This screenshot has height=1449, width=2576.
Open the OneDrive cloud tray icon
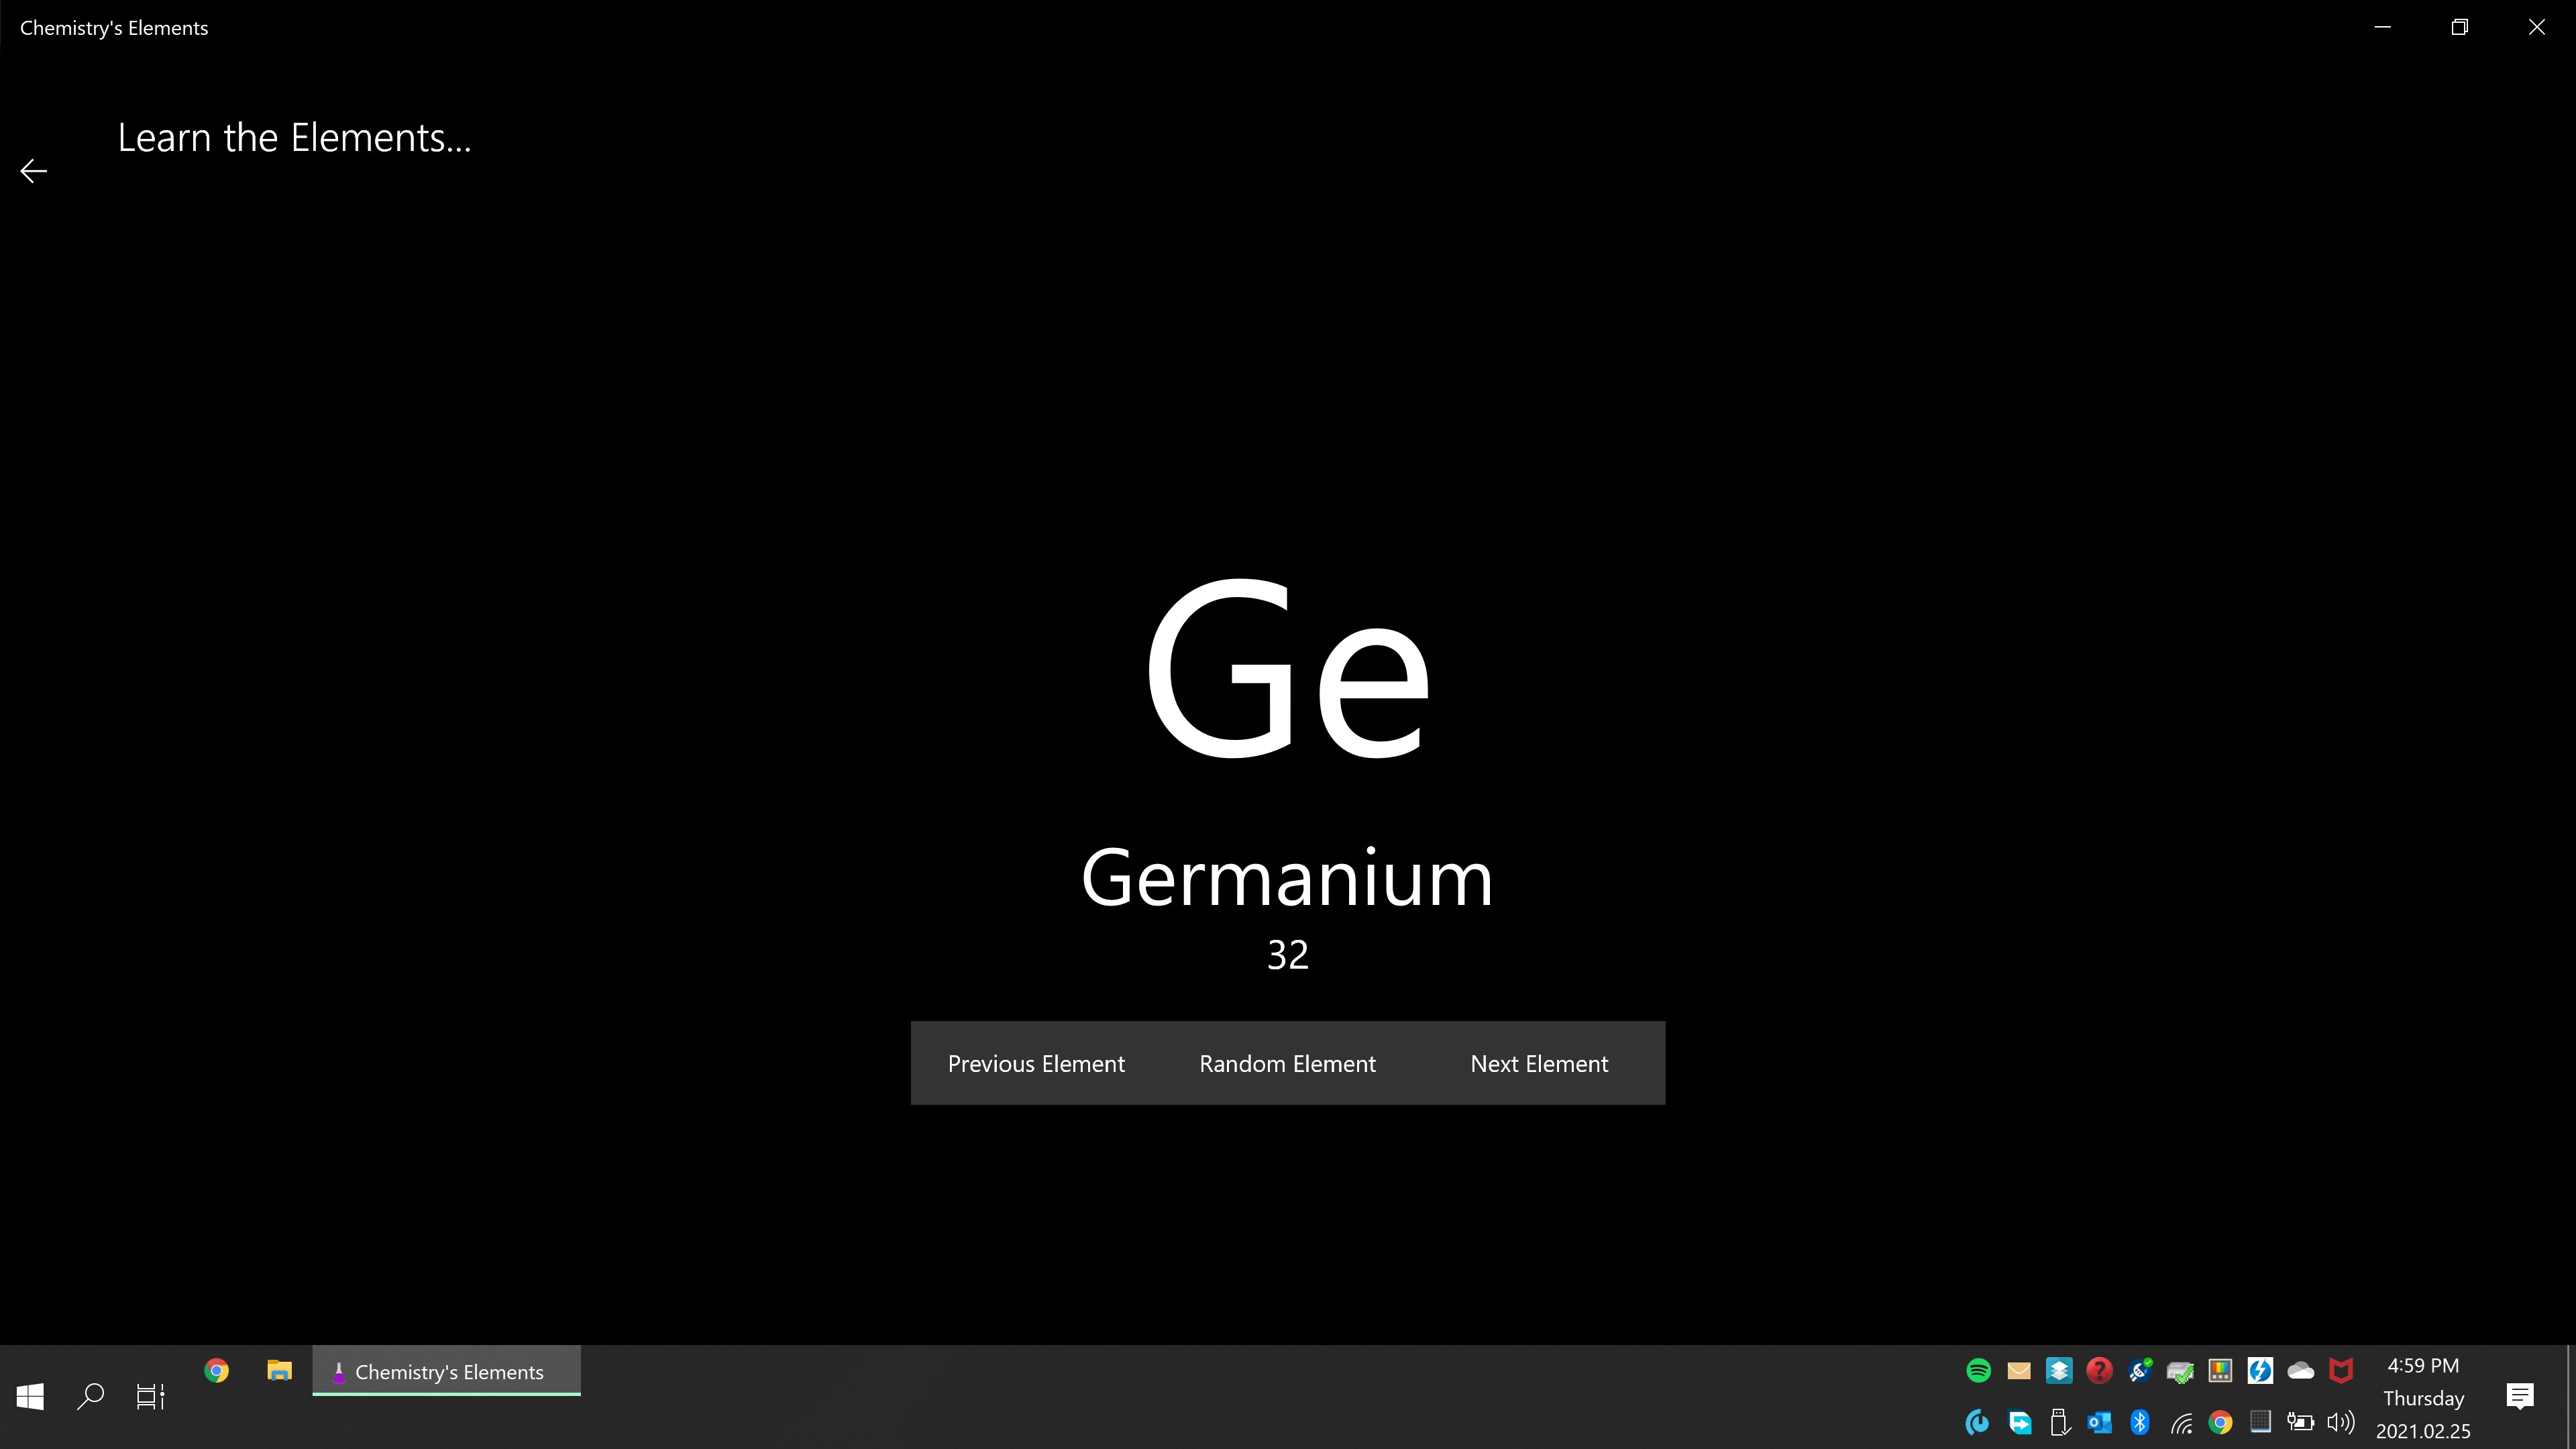pos(2301,1371)
